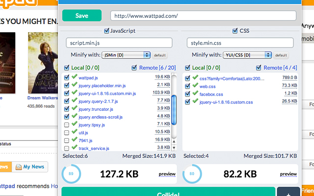Viewport: 314px width, 196px height.
Task: Click the 103.9 KB size value
Action: pyautogui.click(x=161, y=93)
